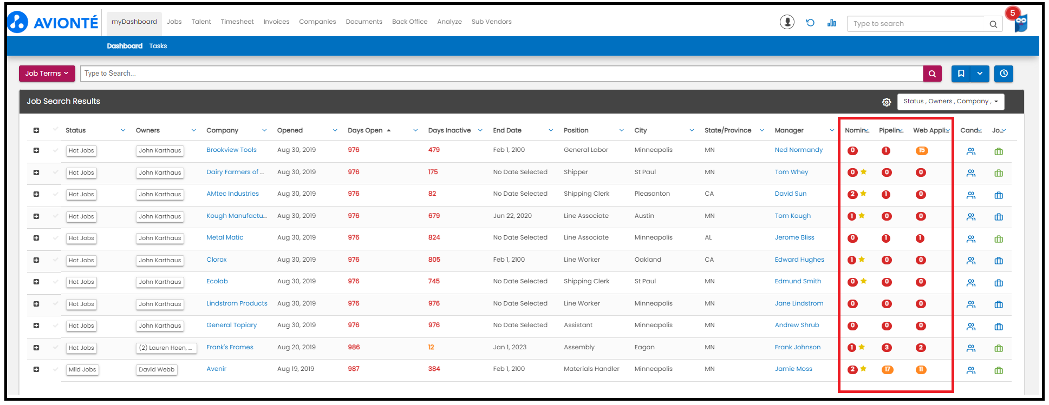The image size is (1049, 405).
Task: Go to the Talent menu
Action: coord(201,22)
